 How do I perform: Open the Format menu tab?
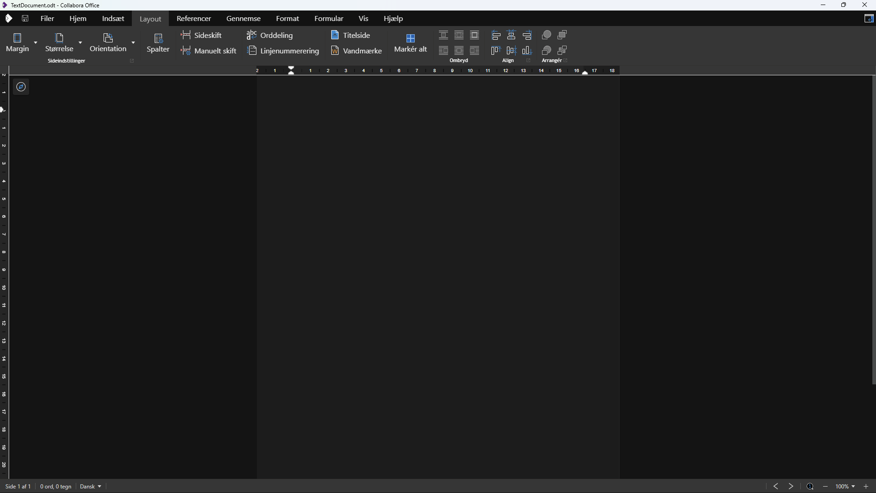pos(287,18)
